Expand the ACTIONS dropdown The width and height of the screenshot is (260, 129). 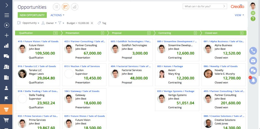57,15
